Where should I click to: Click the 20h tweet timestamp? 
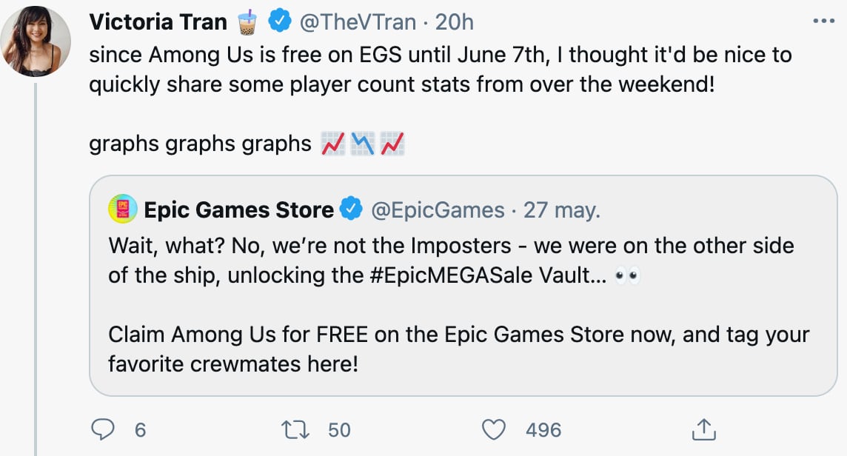[454, 22]
